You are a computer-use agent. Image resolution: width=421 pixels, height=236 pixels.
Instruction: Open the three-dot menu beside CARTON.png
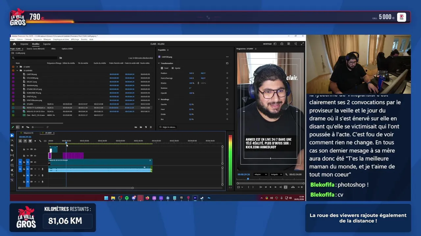click(x=227, y=57)
